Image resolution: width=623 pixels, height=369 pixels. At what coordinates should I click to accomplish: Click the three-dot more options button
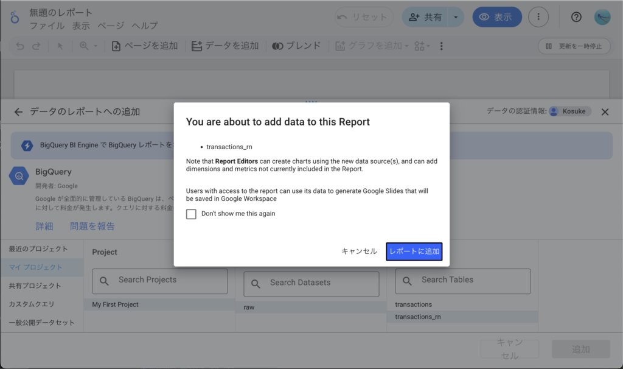538,17
